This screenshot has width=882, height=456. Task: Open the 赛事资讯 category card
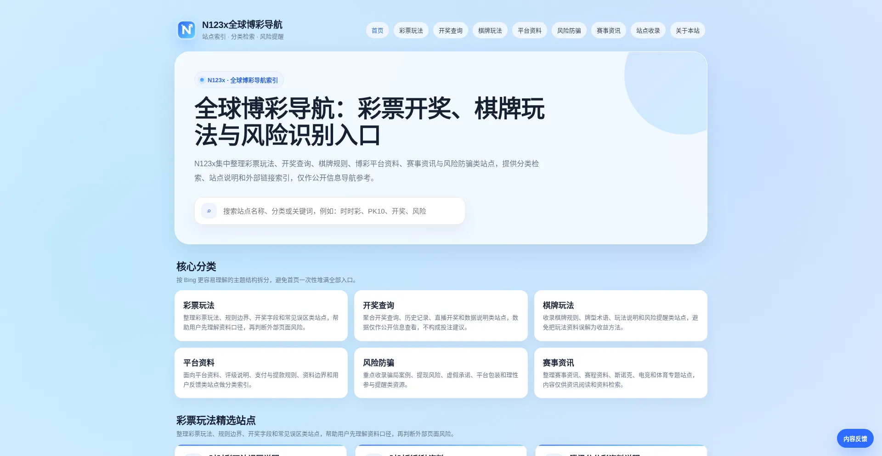click(621, 373)
